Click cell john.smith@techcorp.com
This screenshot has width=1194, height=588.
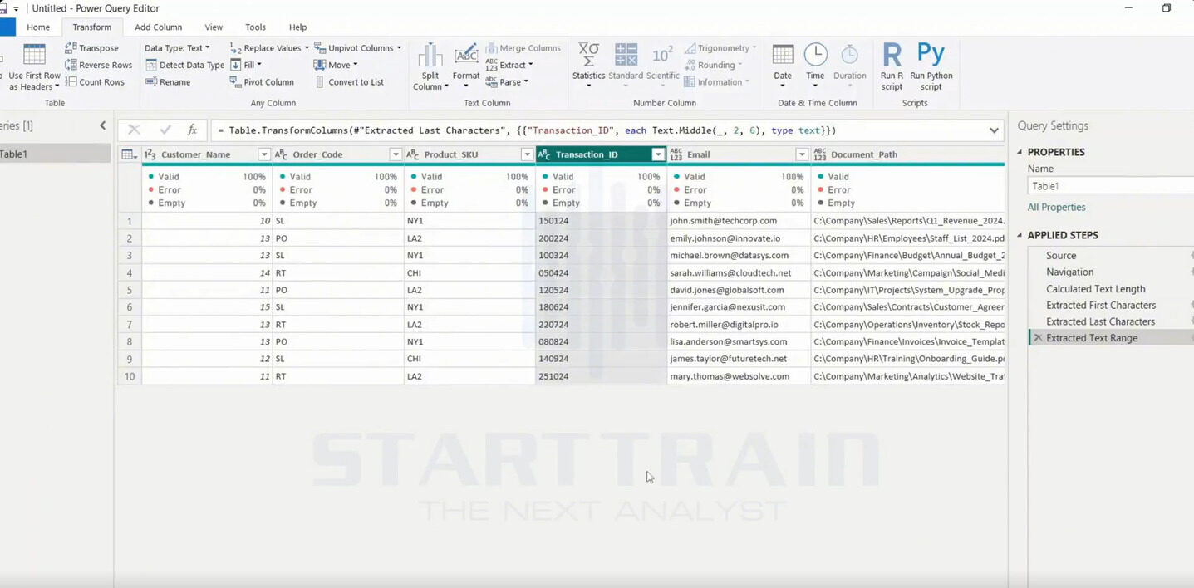pos(739,221)
